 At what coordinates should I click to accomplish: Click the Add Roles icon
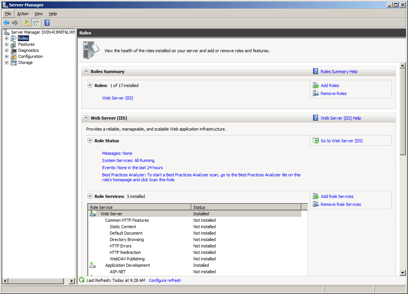coord(316,86)
